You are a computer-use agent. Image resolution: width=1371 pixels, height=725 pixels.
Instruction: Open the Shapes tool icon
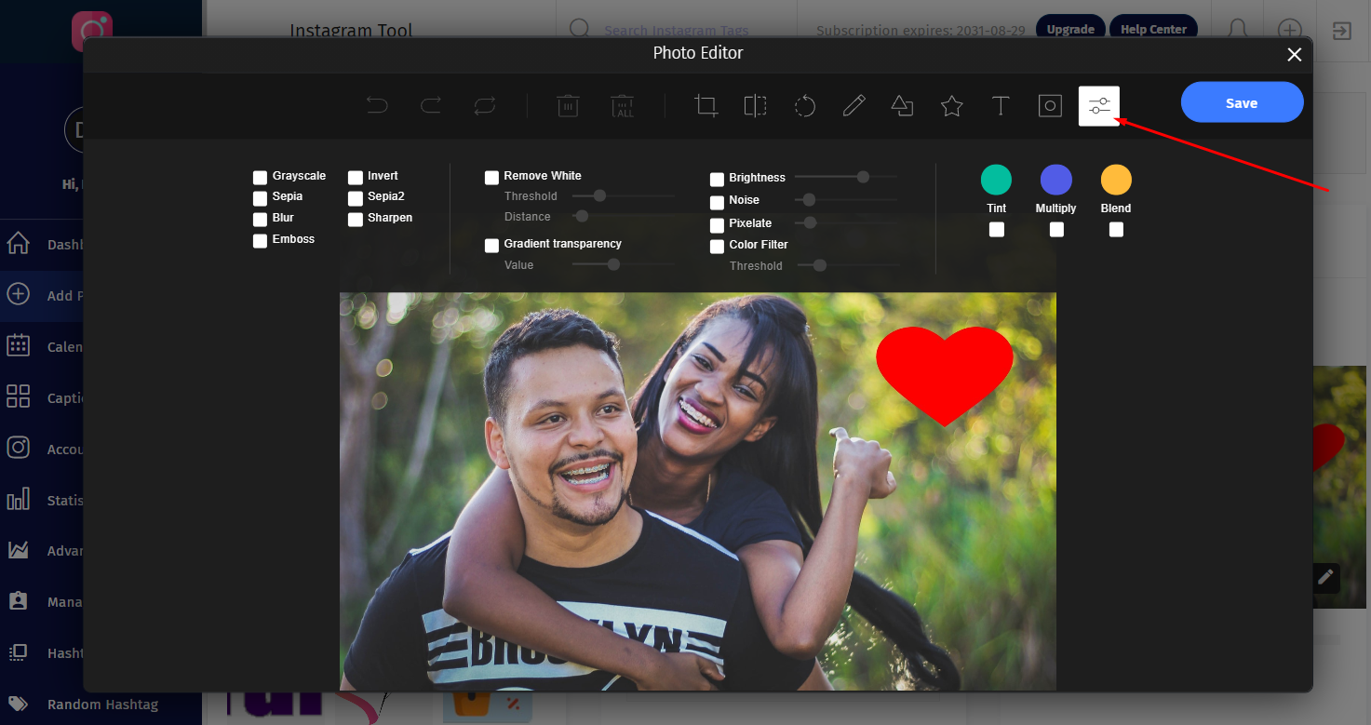[902, 106]
